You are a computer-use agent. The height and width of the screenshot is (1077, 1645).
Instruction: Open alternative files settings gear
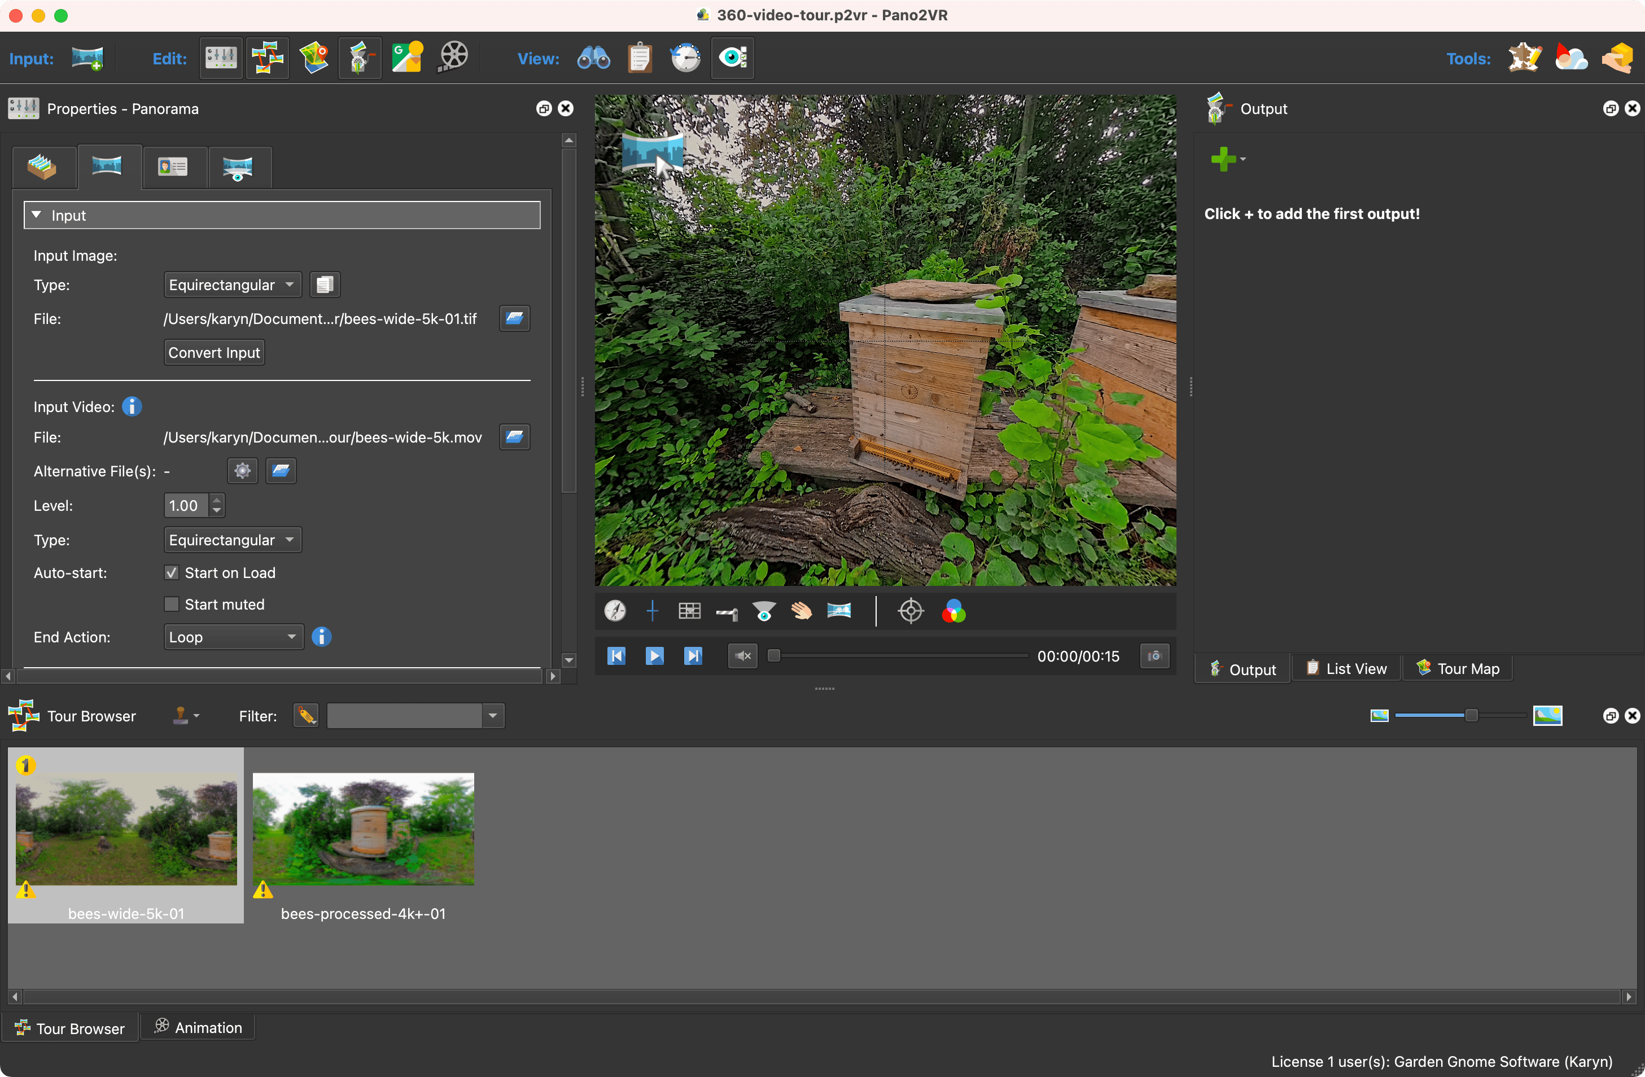pos(242,471)
